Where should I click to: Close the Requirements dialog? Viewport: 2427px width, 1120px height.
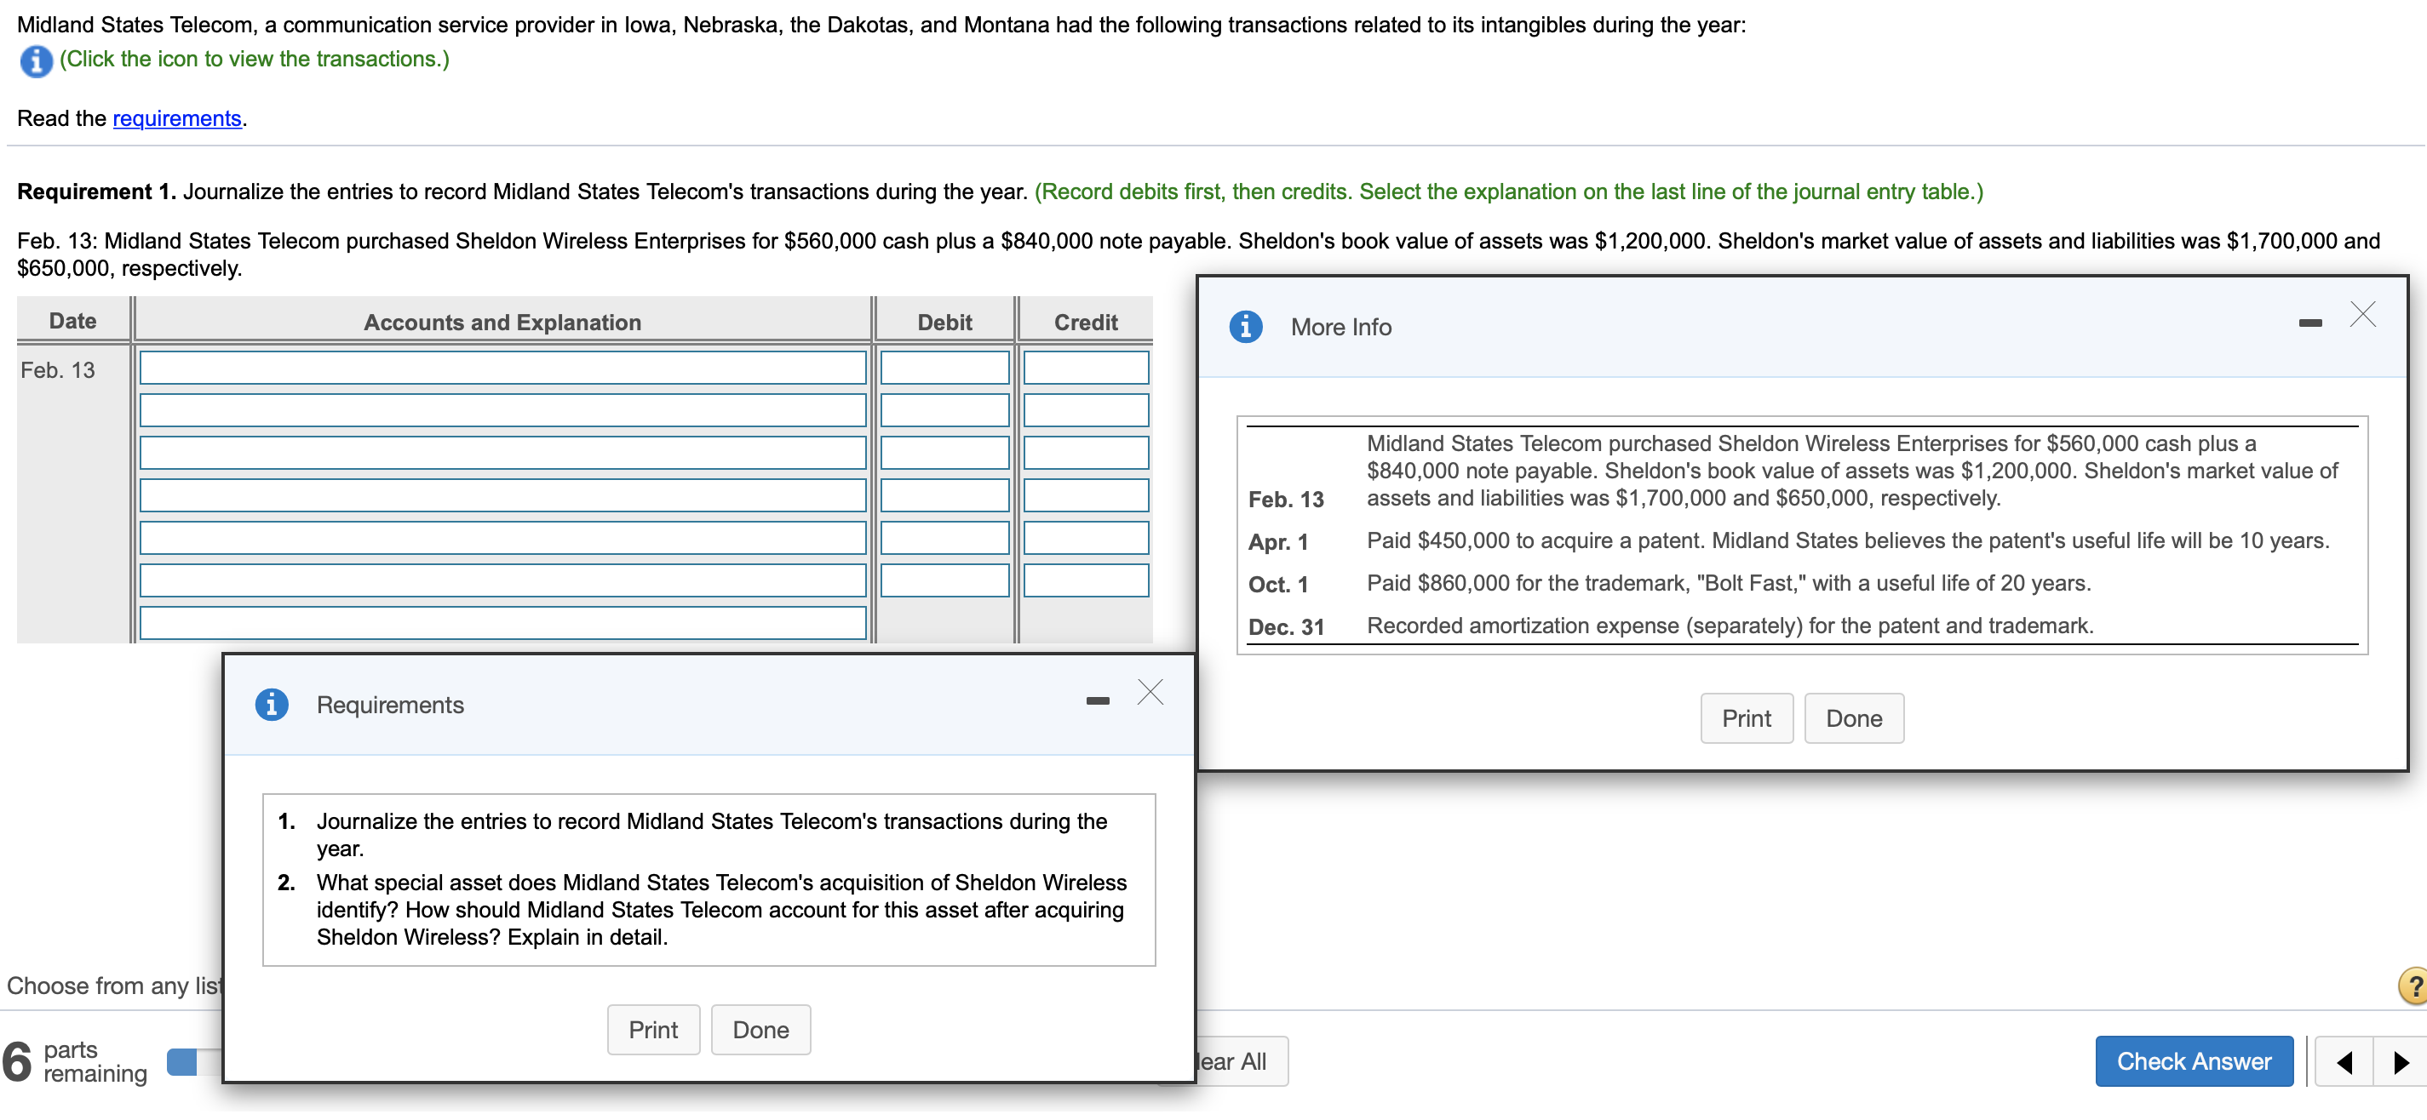click(1150, 693)
